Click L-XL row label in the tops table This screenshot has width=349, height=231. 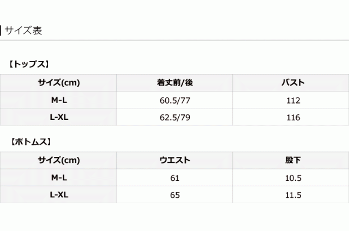(x=58, y=117)
